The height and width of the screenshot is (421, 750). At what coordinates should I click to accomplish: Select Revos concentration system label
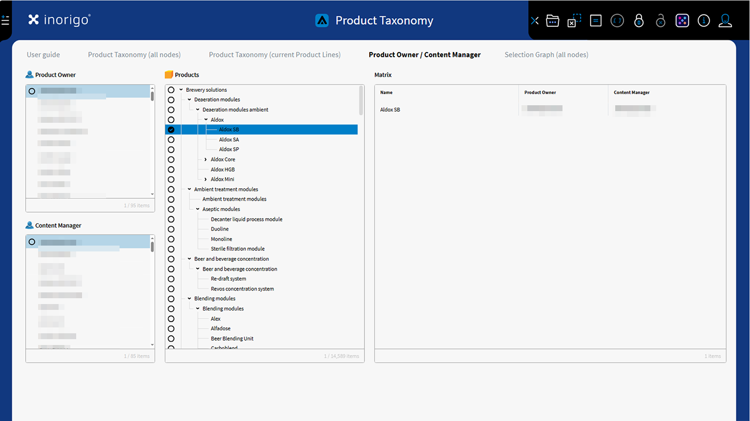tap(243, 289)
